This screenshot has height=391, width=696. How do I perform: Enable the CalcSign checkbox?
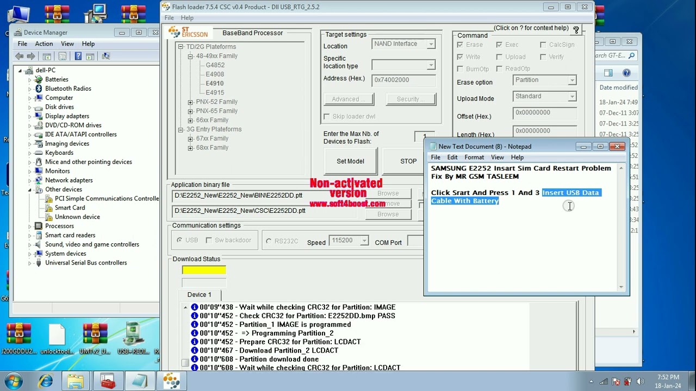[543, 45]
